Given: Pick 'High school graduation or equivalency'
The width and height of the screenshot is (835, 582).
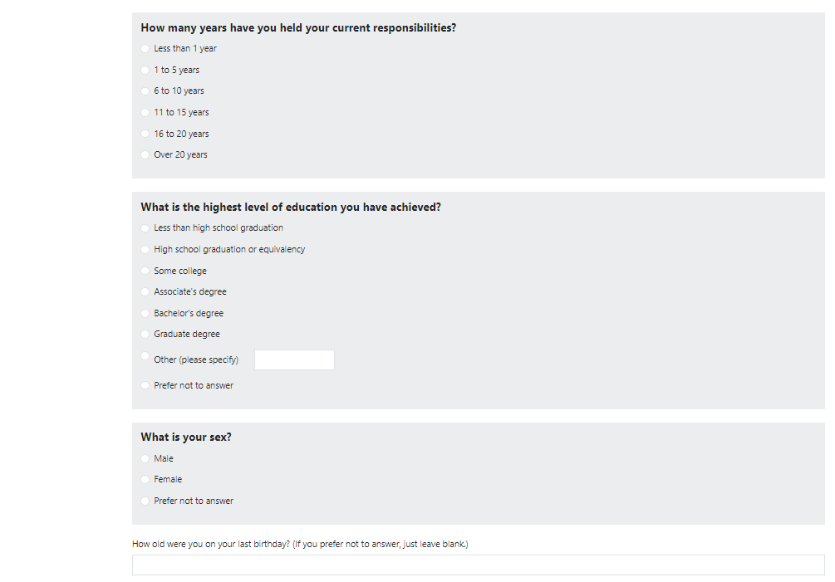Looking at the screenshot, I should 145,250.
